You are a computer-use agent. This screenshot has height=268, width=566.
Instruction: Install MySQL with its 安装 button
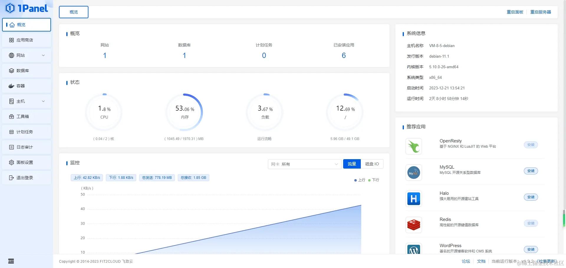pos(531,171)
